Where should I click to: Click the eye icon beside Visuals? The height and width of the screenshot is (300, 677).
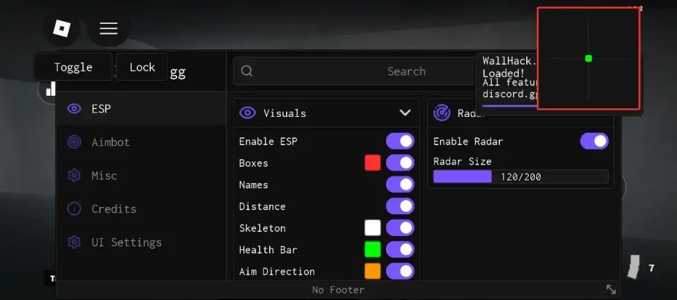click(247, 113)
